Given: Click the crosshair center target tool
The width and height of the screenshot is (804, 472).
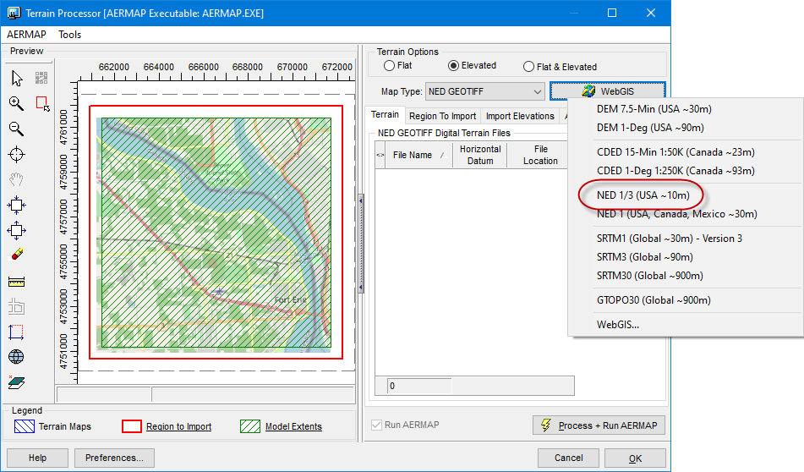Looking at the screenshot, I should pos(16,154).
